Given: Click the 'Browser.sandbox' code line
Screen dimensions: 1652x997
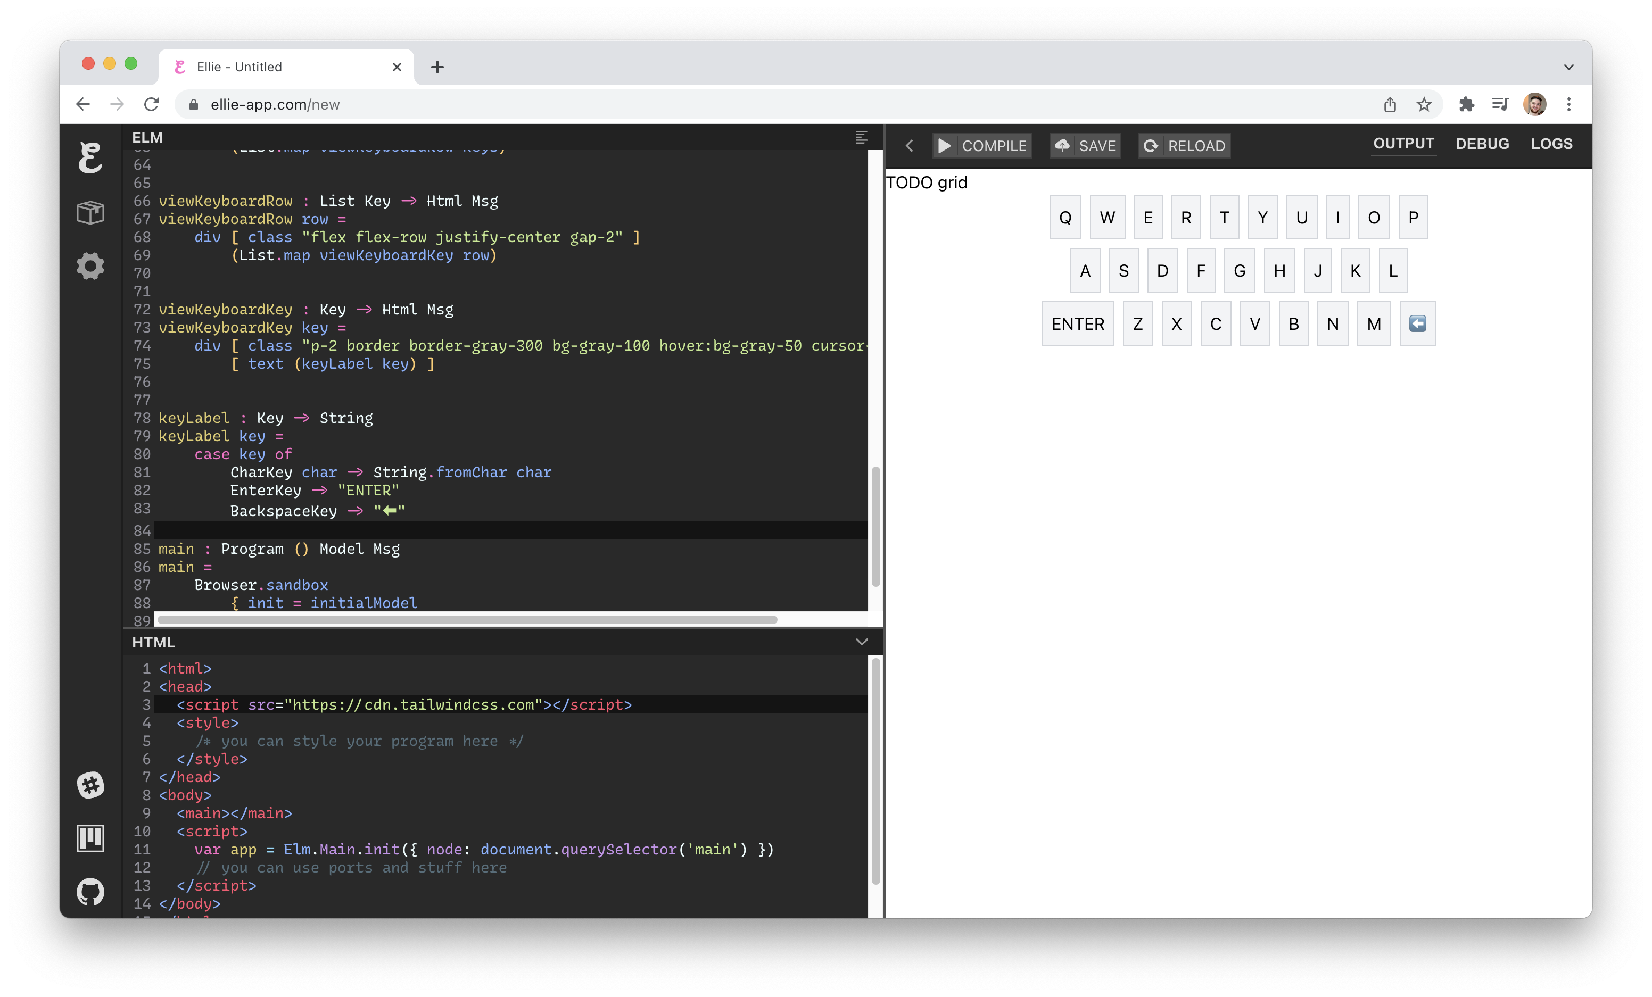Looking at the screenshot, I should tap(261, 585).
